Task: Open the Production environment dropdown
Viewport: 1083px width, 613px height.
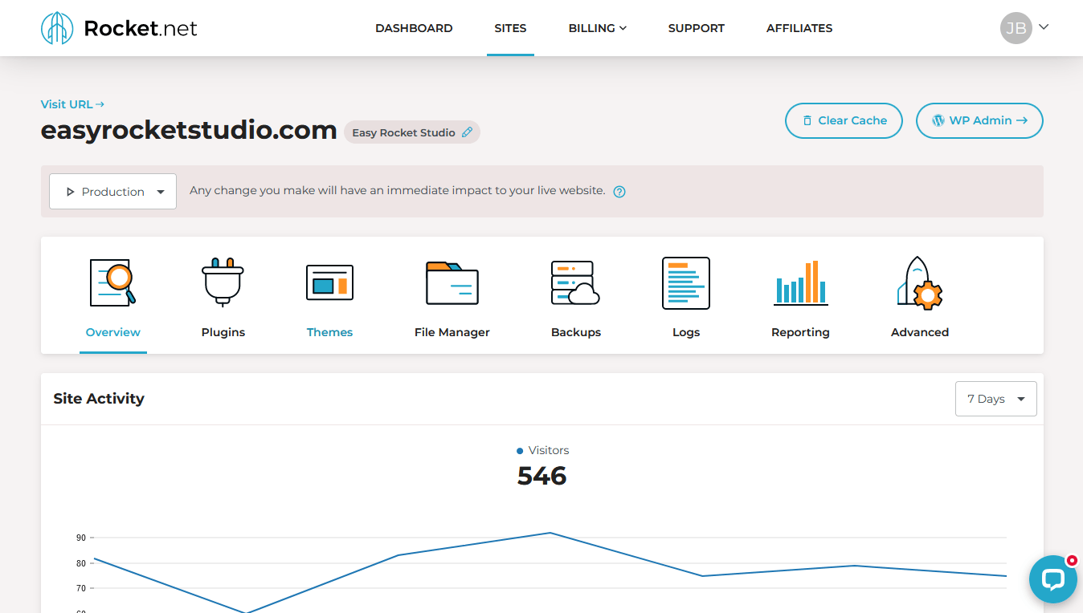Action: [112, 192]
